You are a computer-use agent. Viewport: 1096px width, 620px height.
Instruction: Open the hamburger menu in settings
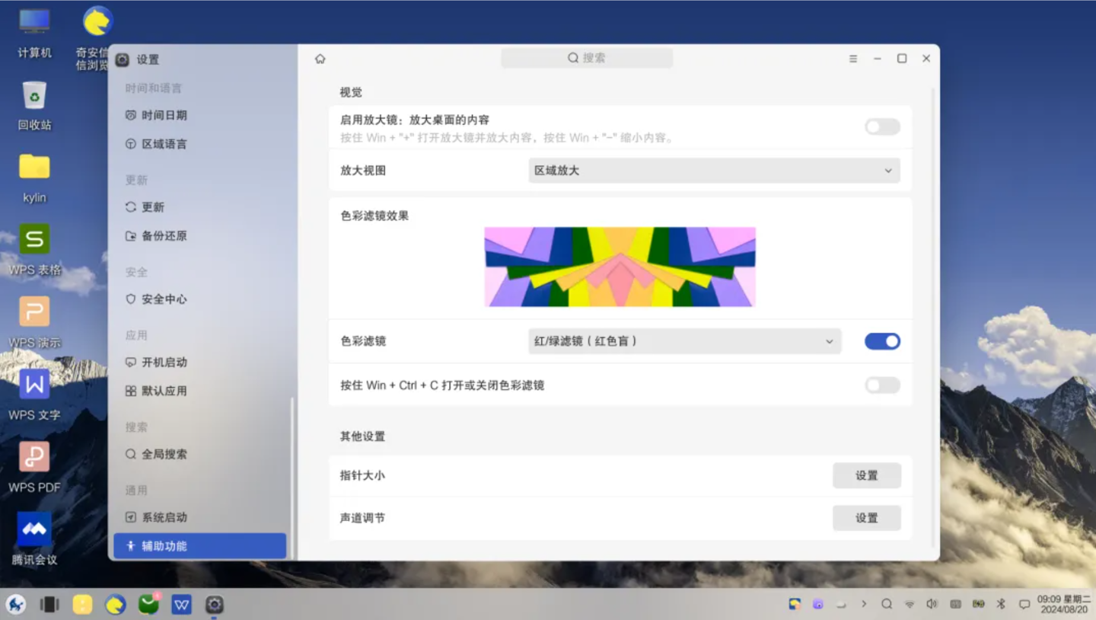[852, 58]
